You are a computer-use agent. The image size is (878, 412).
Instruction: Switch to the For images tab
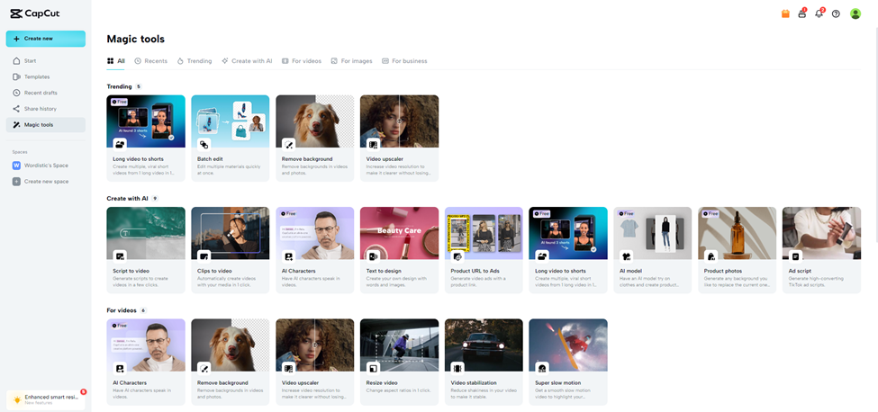[351, 61]
